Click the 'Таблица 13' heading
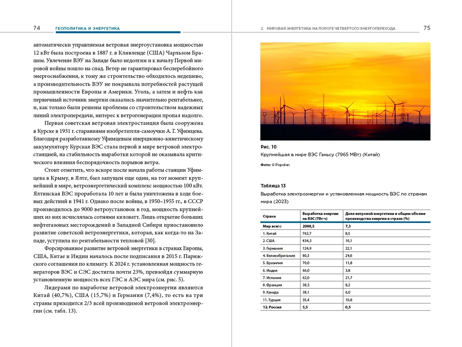 (x=273, y=186)
